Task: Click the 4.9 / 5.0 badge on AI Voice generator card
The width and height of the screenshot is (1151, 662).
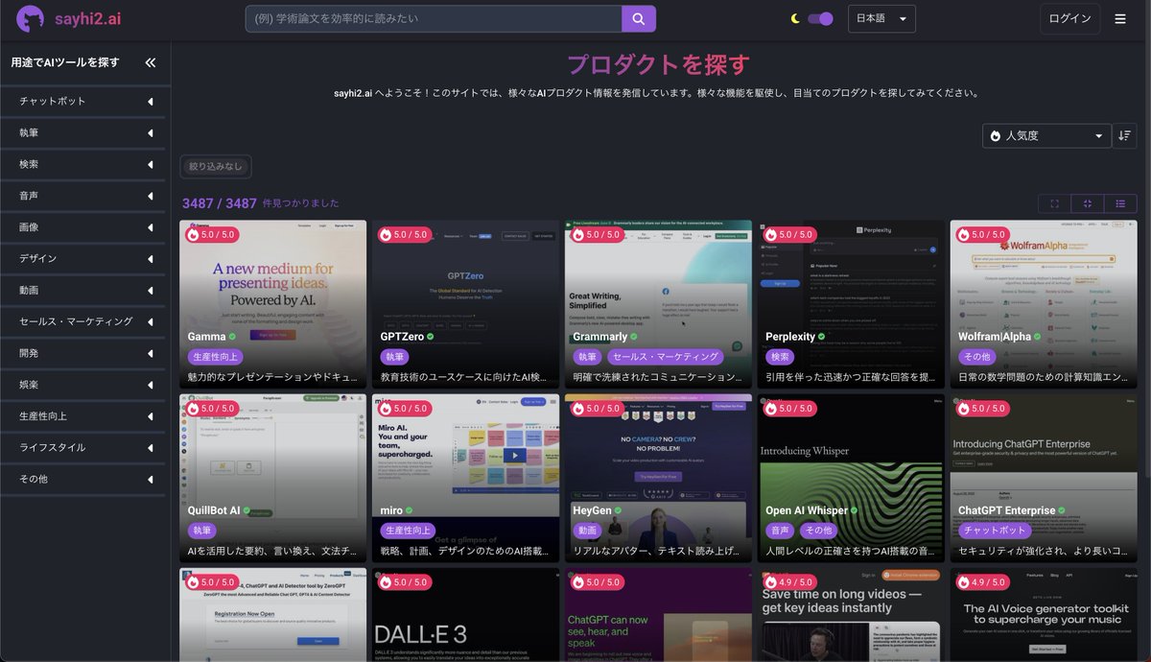Action: tap(982, 581)
